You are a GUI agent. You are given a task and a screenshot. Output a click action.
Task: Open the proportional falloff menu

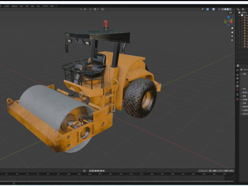pos(105,9)
